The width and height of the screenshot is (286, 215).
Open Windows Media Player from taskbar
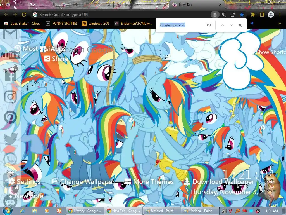(47, 211)
